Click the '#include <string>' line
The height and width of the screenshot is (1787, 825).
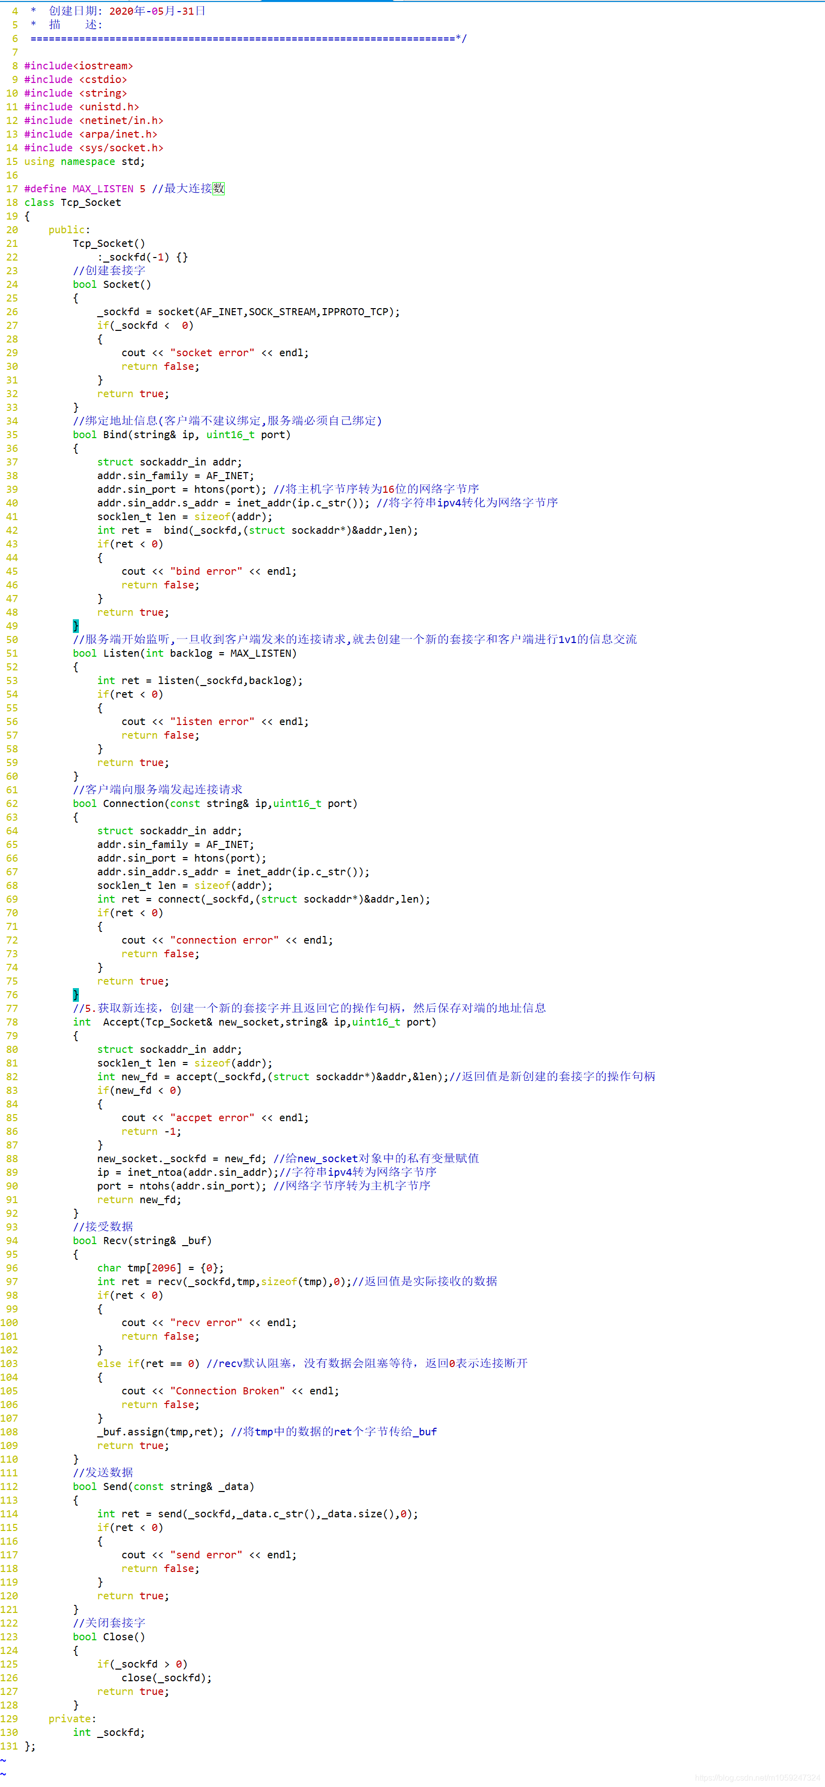tap(75, 93)
